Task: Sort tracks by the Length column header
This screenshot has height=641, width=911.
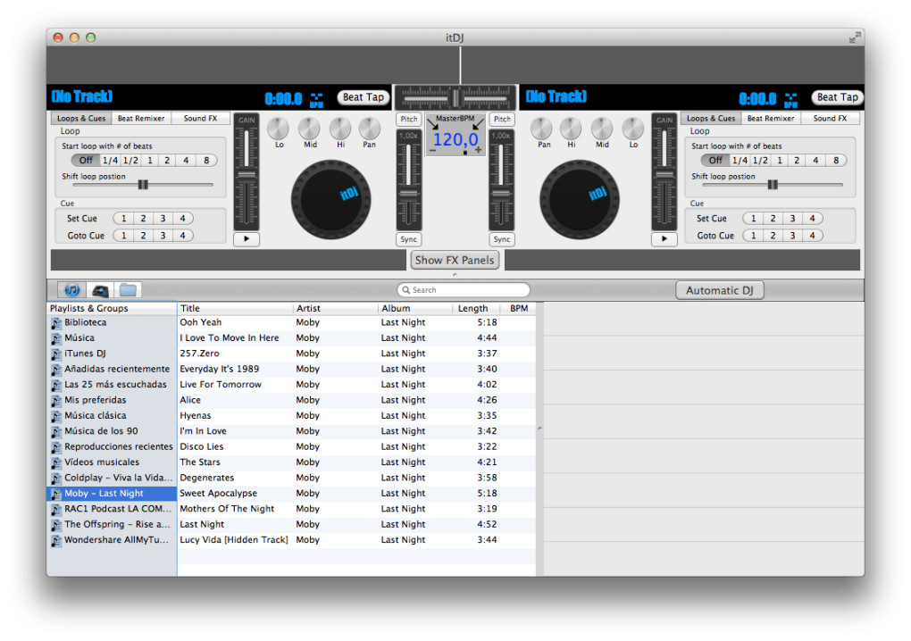Action: (x=473, y=309)
